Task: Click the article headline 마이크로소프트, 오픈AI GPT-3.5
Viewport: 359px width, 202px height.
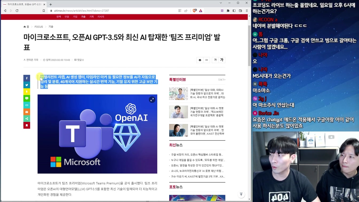Action: [x=122, y=42]
